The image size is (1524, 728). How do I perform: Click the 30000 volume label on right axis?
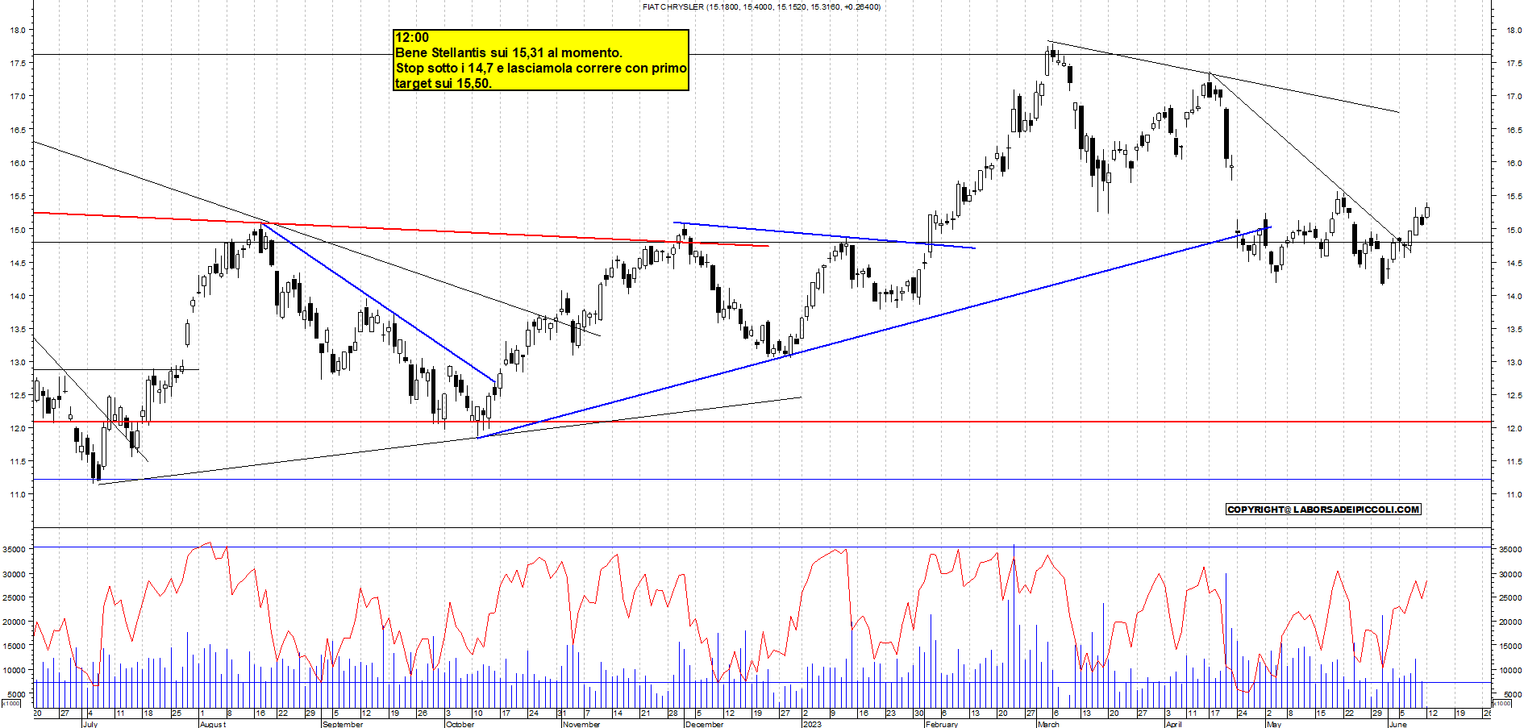coord(1511,574)
